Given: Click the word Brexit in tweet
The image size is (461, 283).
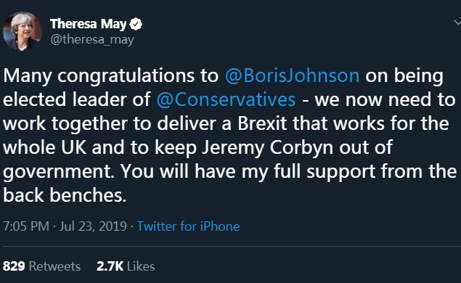Looking at the screenshot, I should [262, 123].
